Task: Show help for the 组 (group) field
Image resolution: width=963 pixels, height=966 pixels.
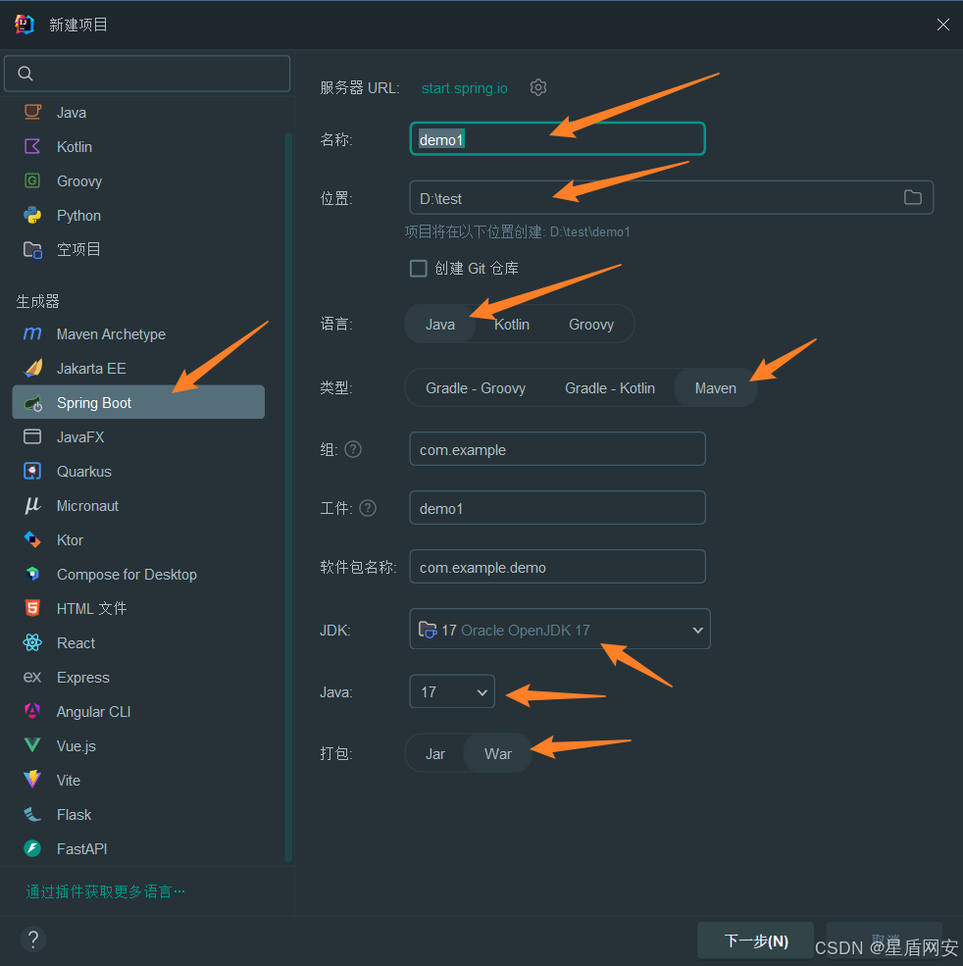Action: (x=353, y=449)
